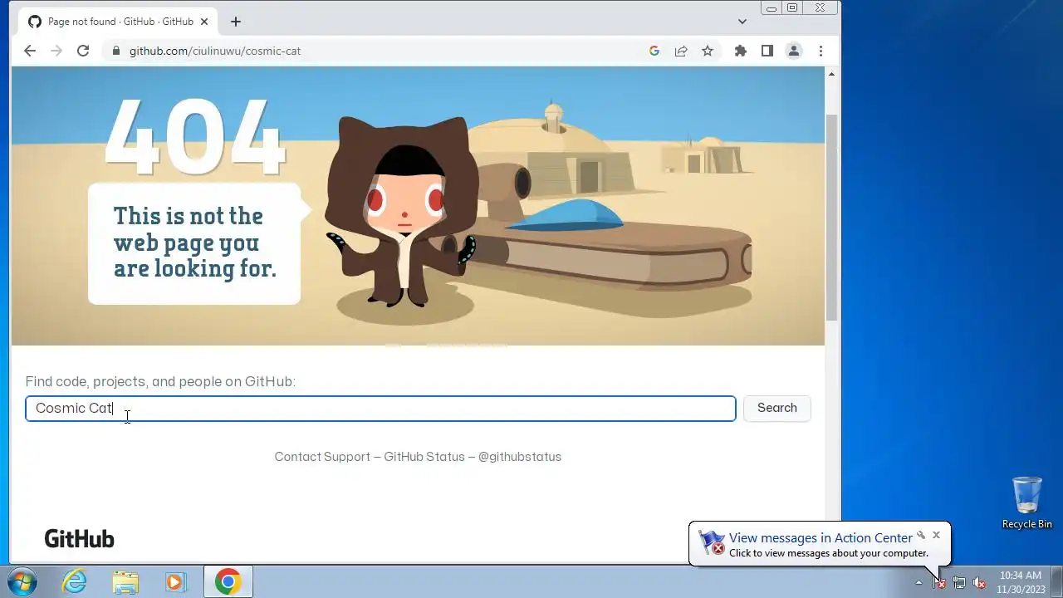Open the Recycle Bin desktop icon
1063x598 pixels.
point(1027,502)
